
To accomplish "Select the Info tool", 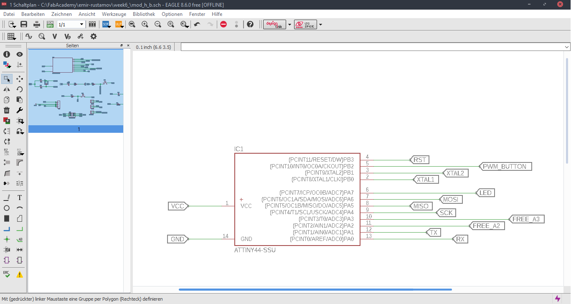I will point(7,54).
